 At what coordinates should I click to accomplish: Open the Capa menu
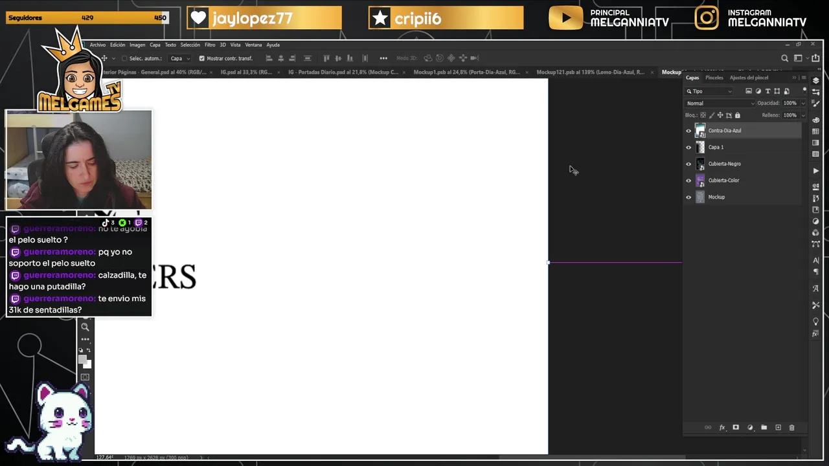155,45
